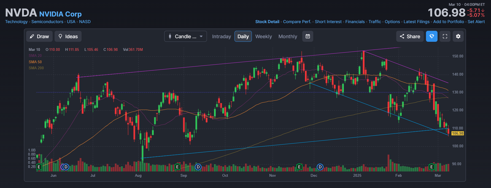
Task: Open the Latest Filings link
Action: [x=417, y=22]
